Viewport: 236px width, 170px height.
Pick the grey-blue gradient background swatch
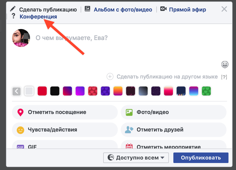pyautogui.click(x=143, y=91)
